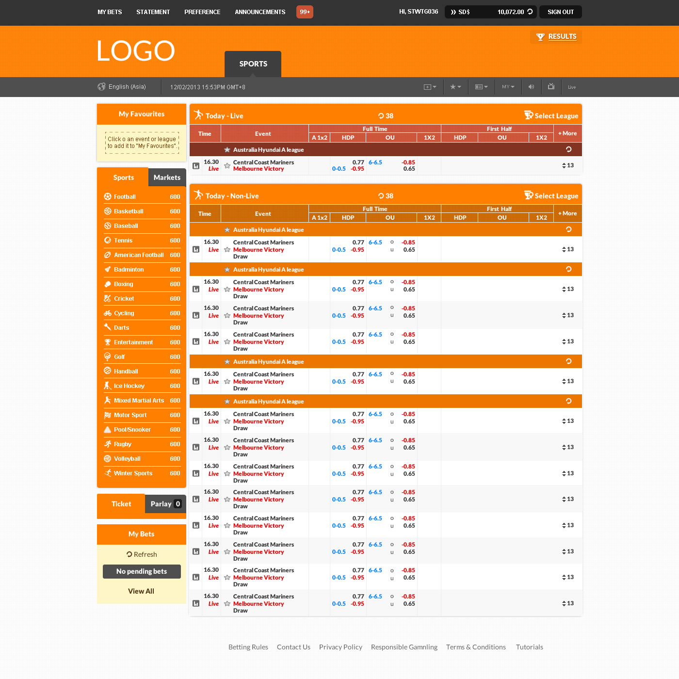Toggle Live mode in the toolbar
The width and height of the screenshot is (679, 679).
coord(571,87)
